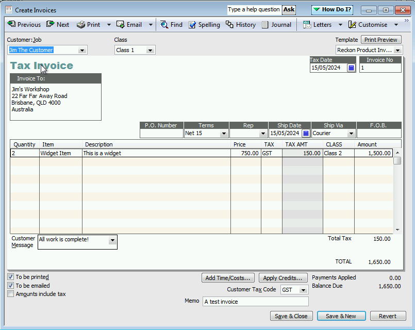Expand the Letters options arrow

point(340,25)
